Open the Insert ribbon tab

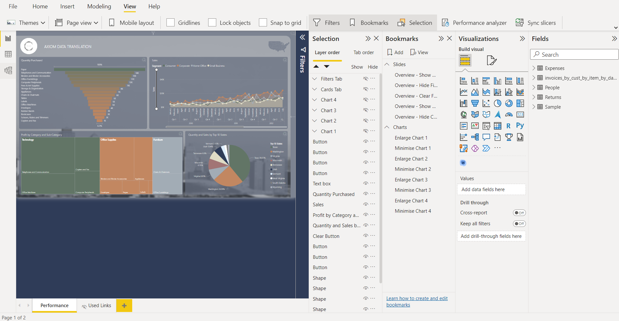67,6
